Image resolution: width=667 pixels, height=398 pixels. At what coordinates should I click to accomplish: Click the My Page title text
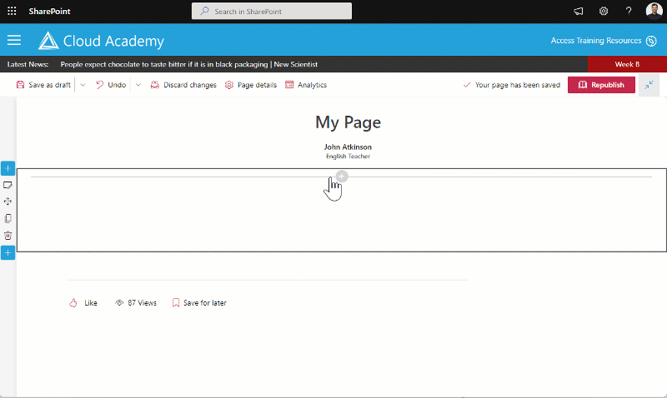point(348,122)
